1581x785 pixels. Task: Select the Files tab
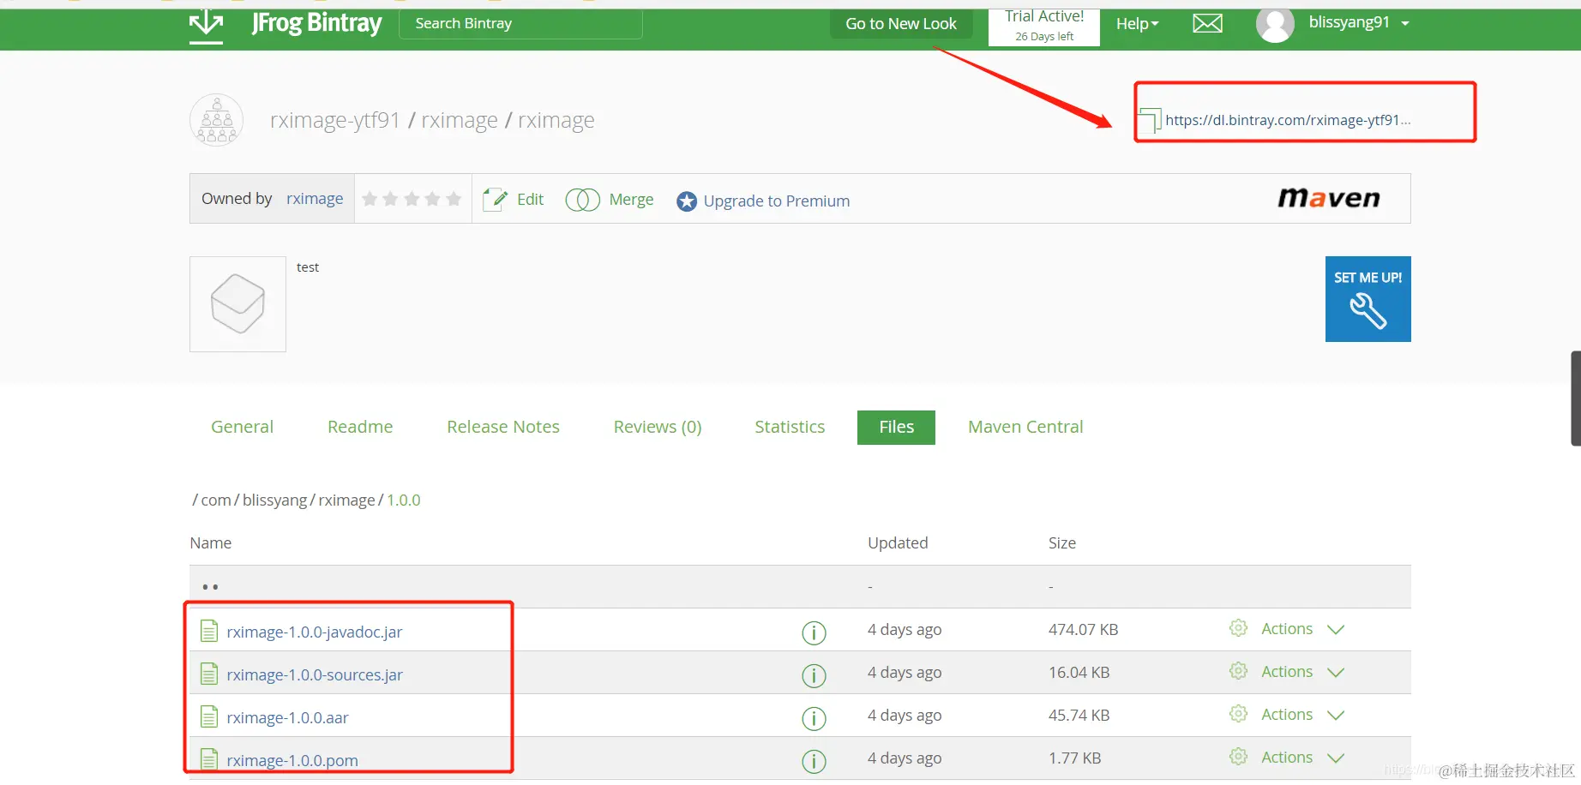(x=896, y=427)
